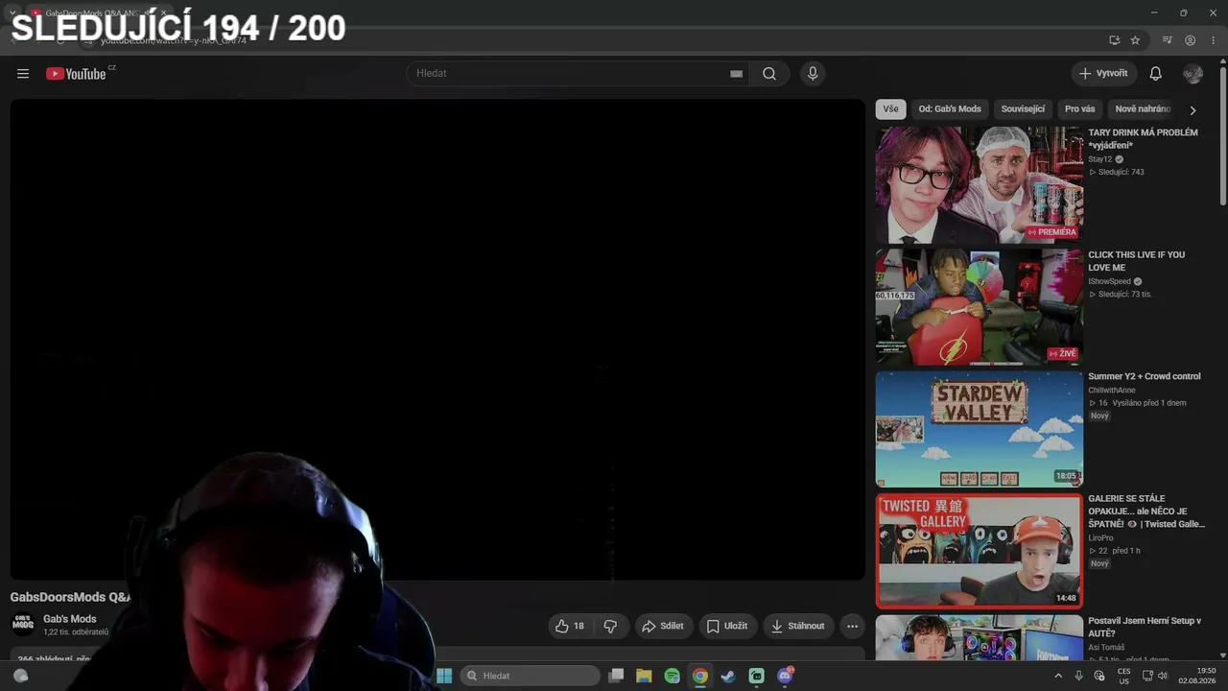1228x691 pixels.
Task: Open the YouTube notifications bell
Action: (1156, 74)
